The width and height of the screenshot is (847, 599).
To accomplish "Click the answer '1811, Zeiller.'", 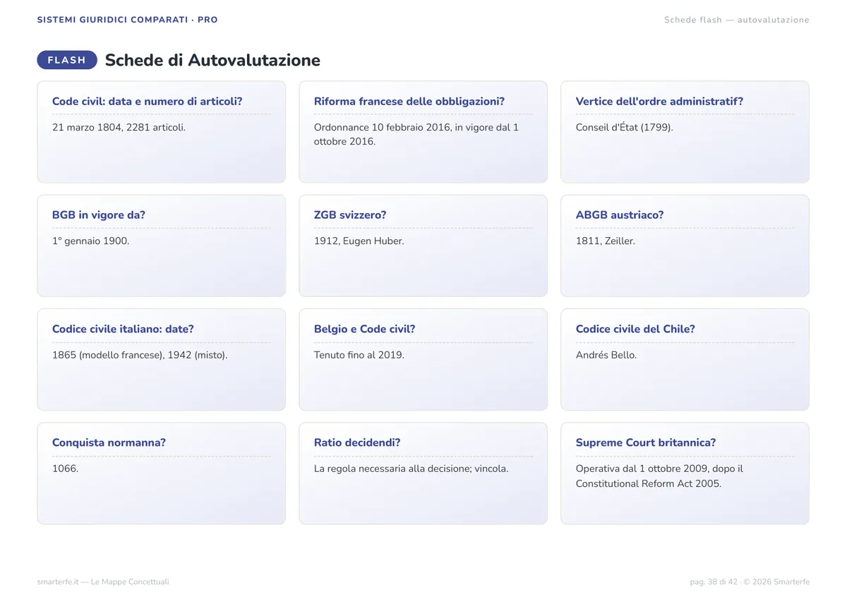I will 606,241.
